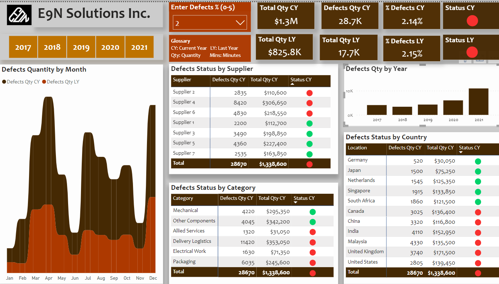This screenshot has height=284, width=499.
Task: Sort by Location column header in country table
Action: (357, 148)
